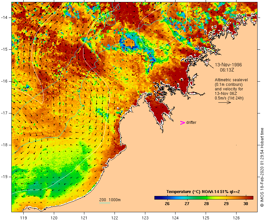This screenshot has height=221, width=266.
Task: Click the velocity scale reference arrow
Action: 224,102
